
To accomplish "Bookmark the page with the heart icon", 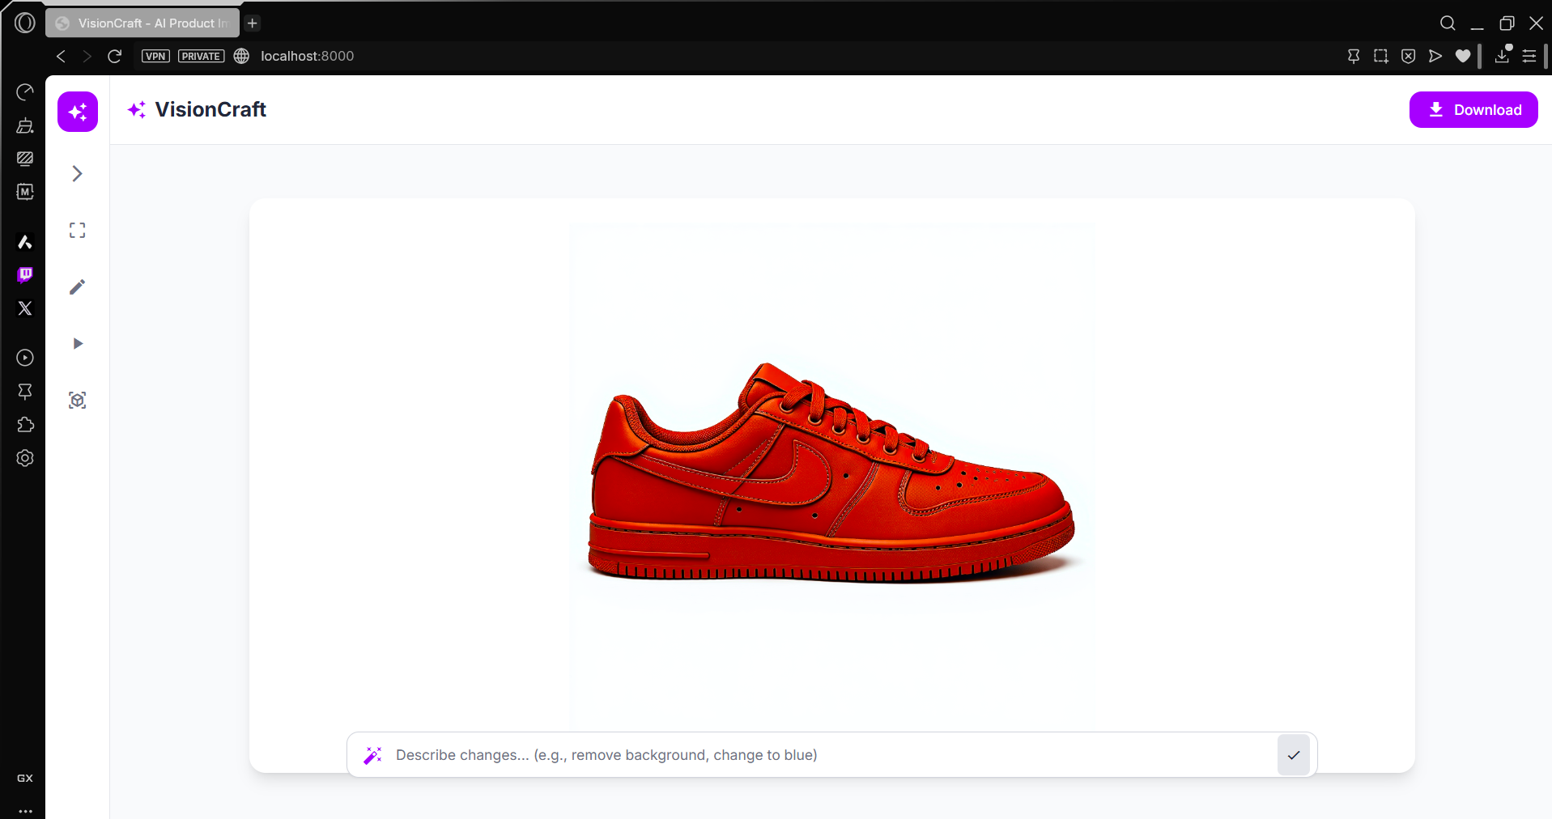I will (1463, 56).
